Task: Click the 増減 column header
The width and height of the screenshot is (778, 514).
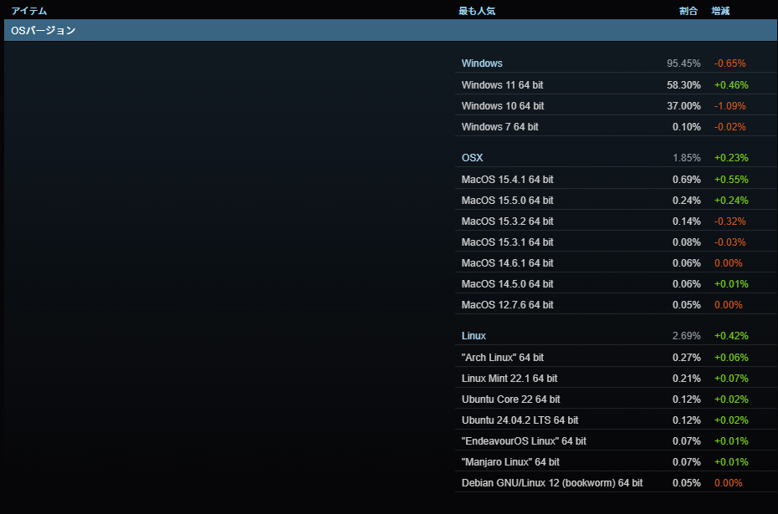Action: point(720,11)
